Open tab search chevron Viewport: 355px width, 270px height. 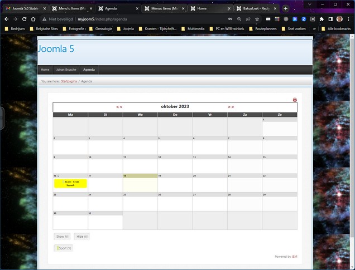pos(309,4)
